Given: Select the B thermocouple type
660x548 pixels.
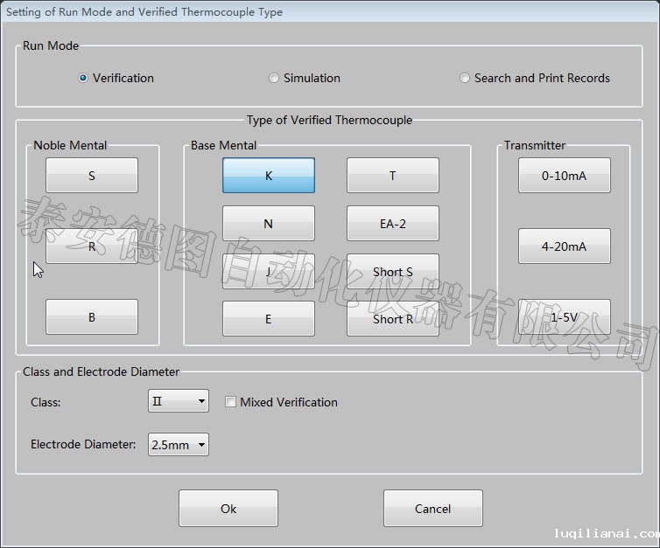Looking at the screenshot, I should 92,317.
